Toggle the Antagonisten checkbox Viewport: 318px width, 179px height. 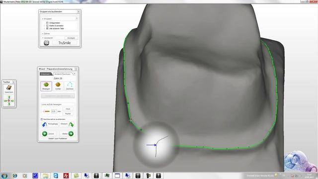point(47,23)
